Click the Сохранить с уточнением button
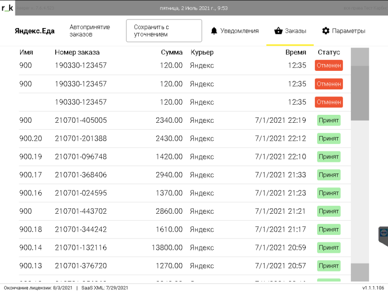Image resolution: width=388 pixels, height=291 pixels. pos(164,31)
